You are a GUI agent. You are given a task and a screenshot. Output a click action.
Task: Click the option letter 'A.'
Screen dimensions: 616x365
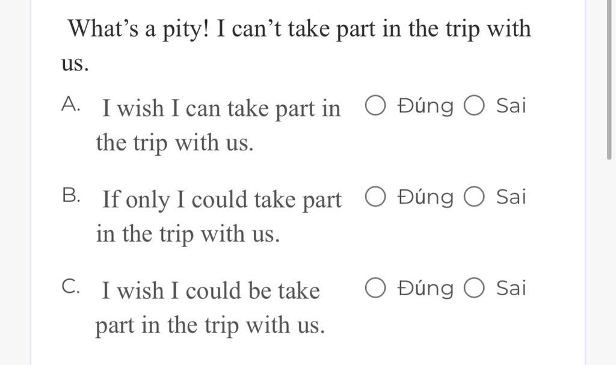71,104
